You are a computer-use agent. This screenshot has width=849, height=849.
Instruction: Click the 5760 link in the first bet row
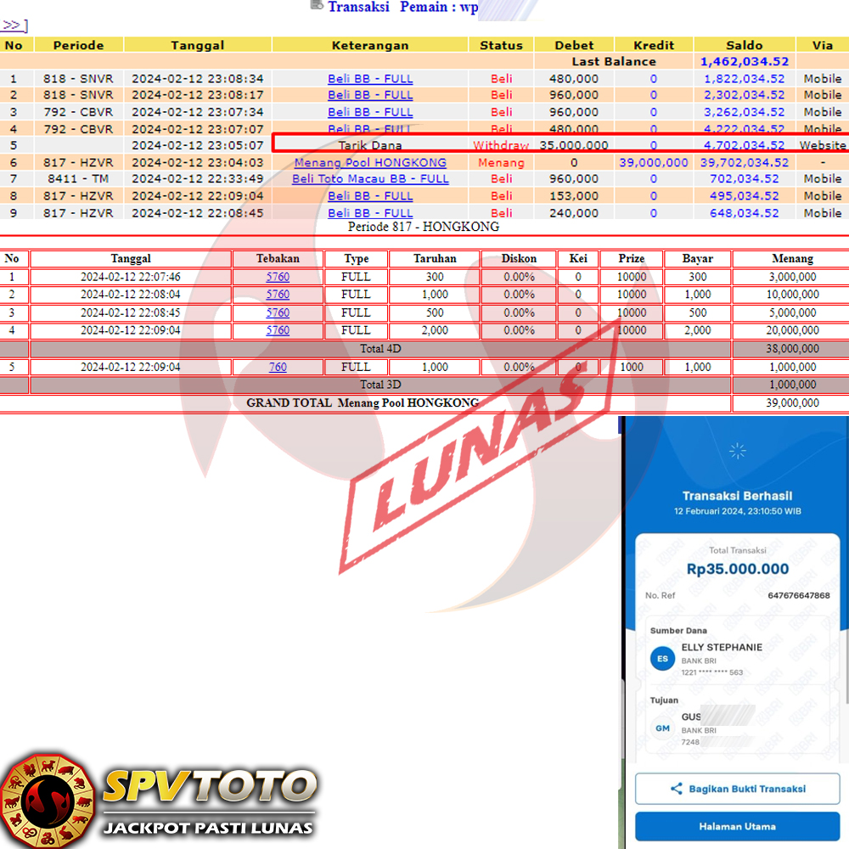pos(278,277)
